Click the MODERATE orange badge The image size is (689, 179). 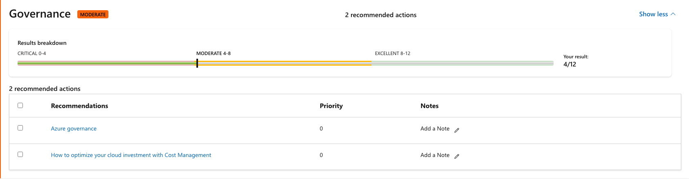pyautogui.click(x=93, y=14)
